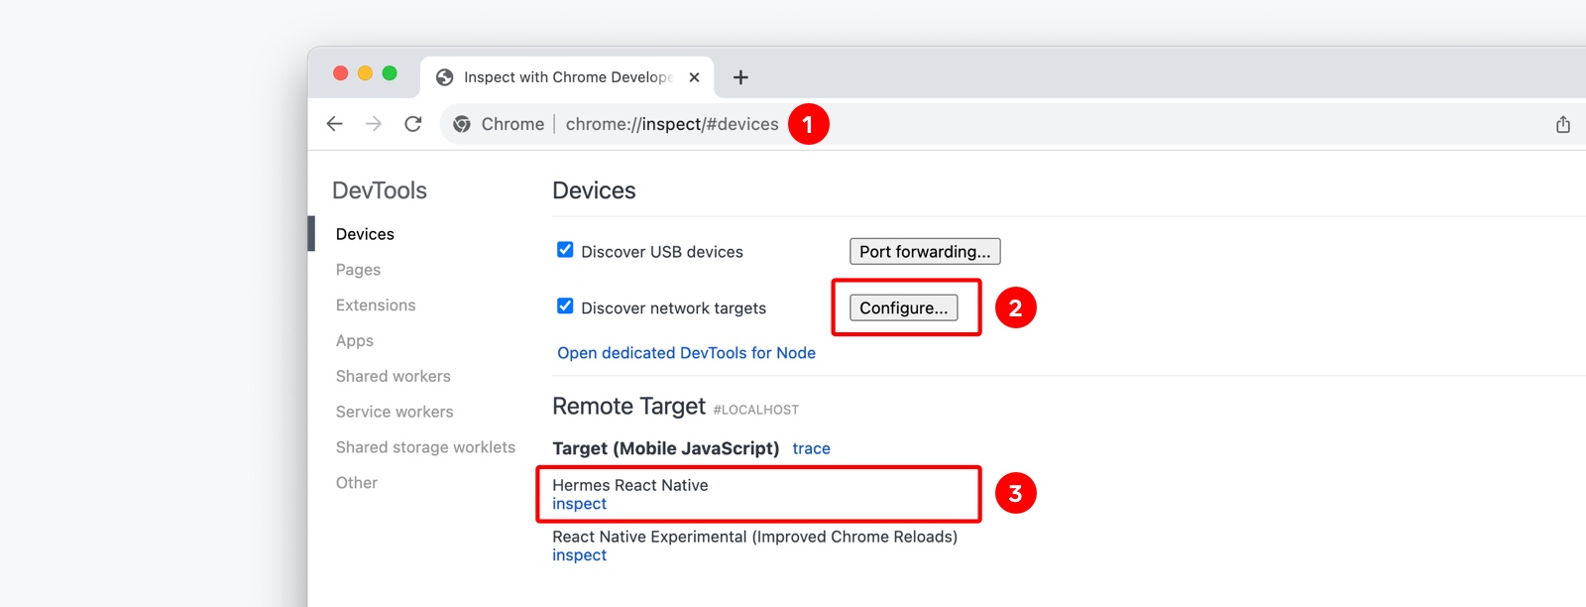Click the #LOCALHOST label

coord(756,410)
